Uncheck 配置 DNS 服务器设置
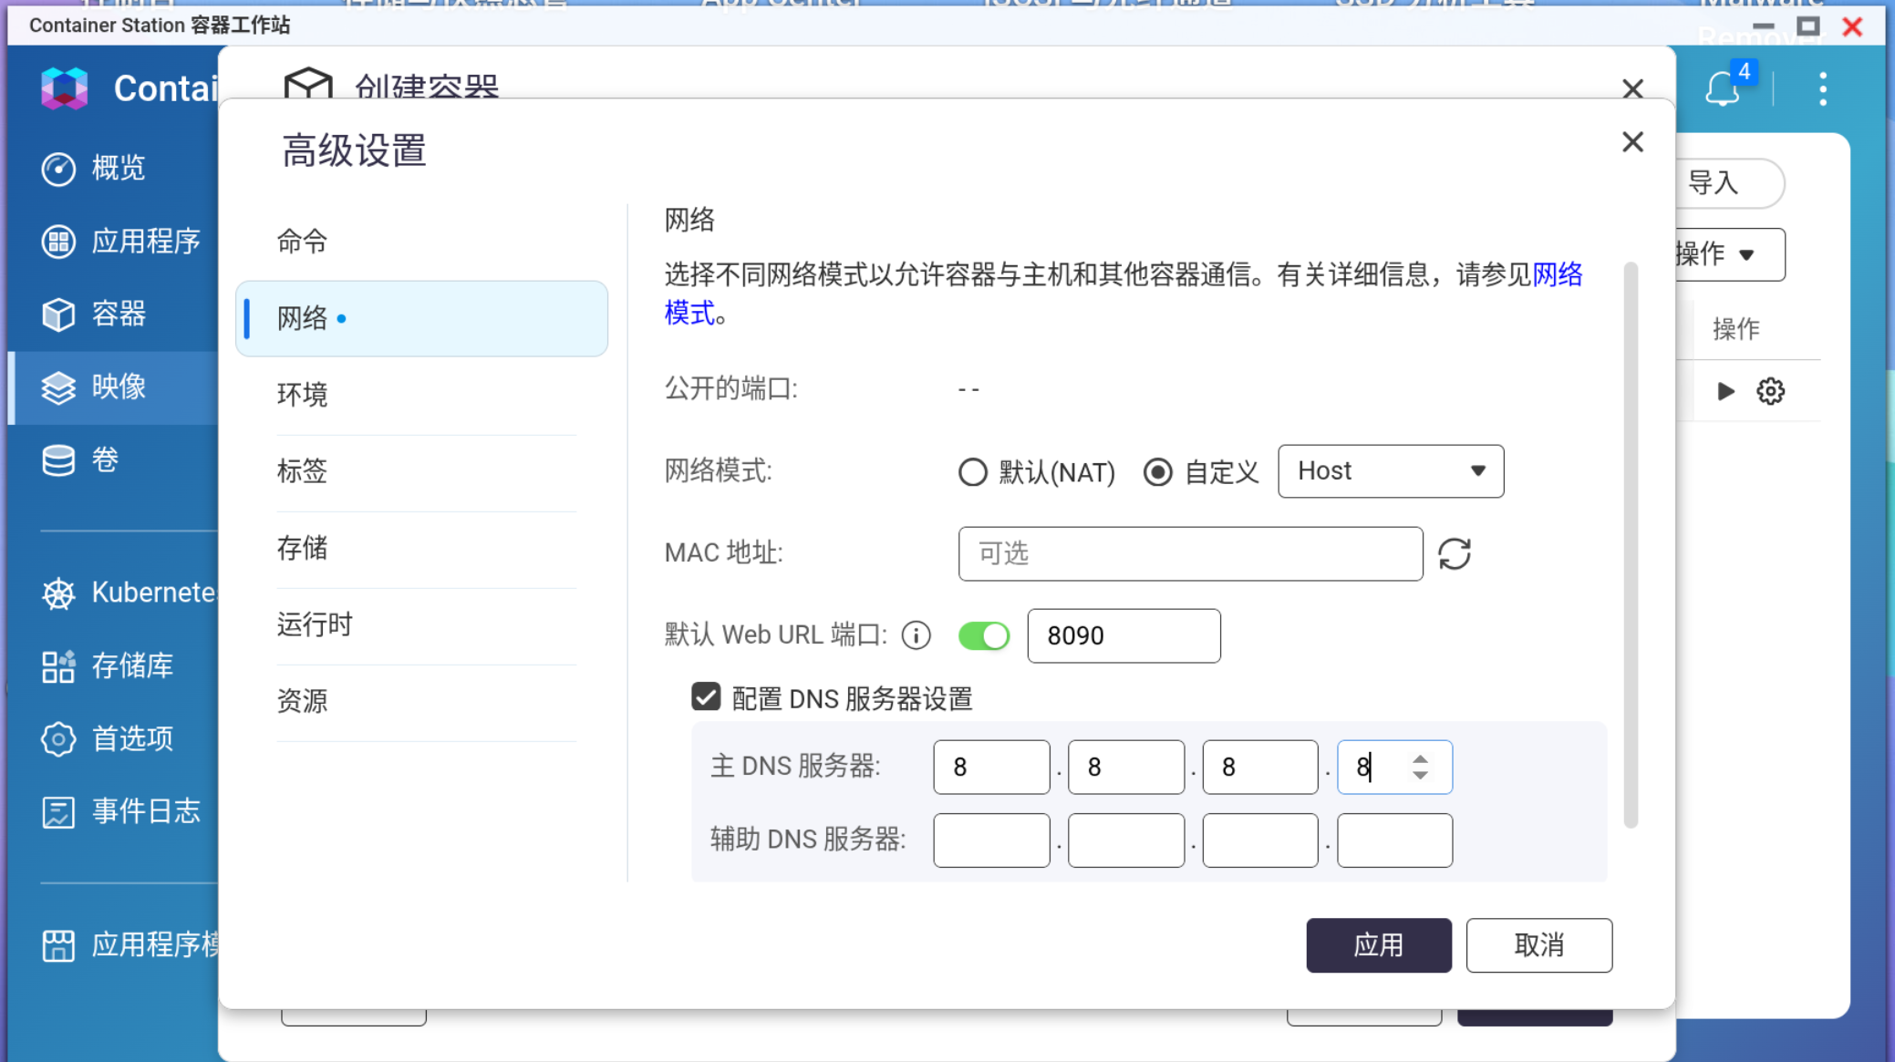 click(x=704, y=696)
